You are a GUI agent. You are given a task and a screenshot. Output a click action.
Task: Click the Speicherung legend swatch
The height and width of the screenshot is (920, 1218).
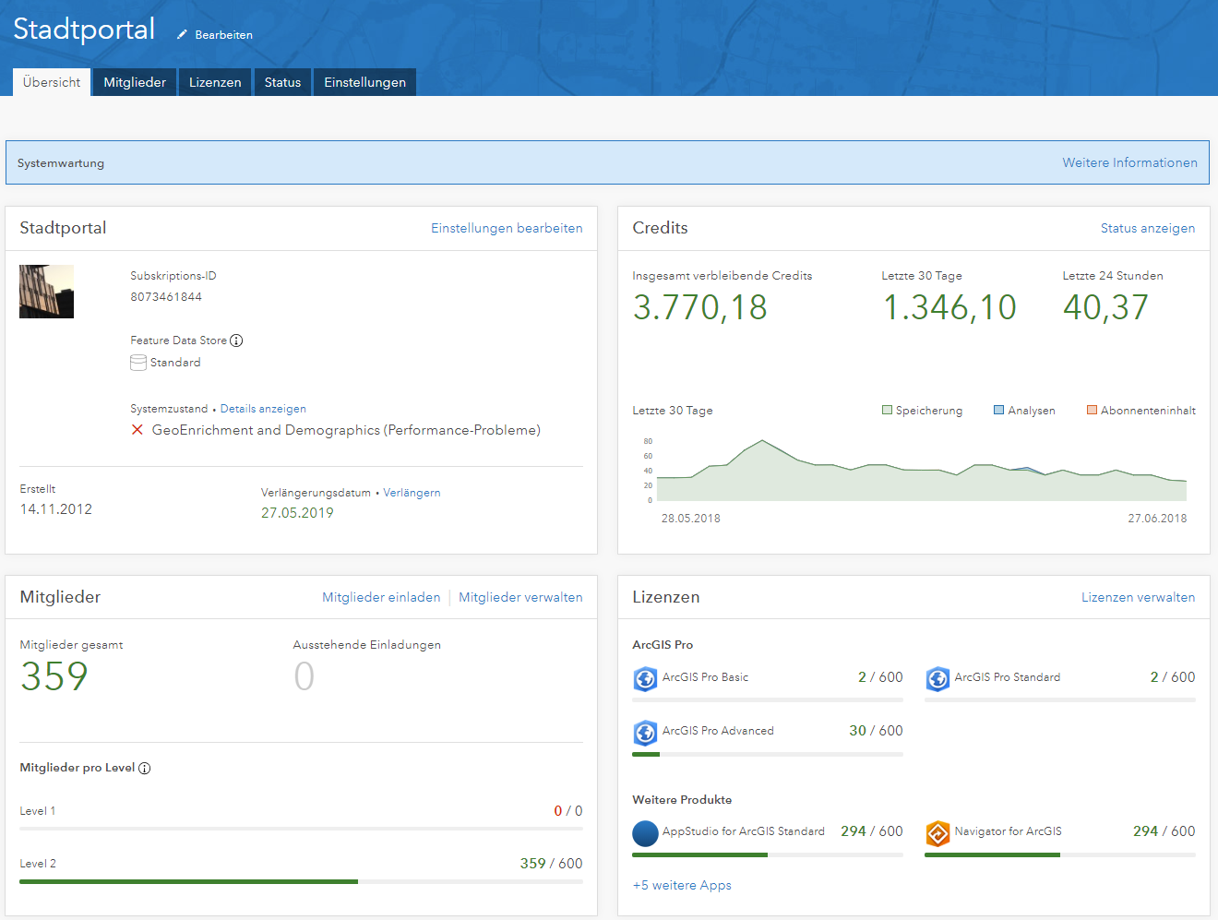point(887,410)
